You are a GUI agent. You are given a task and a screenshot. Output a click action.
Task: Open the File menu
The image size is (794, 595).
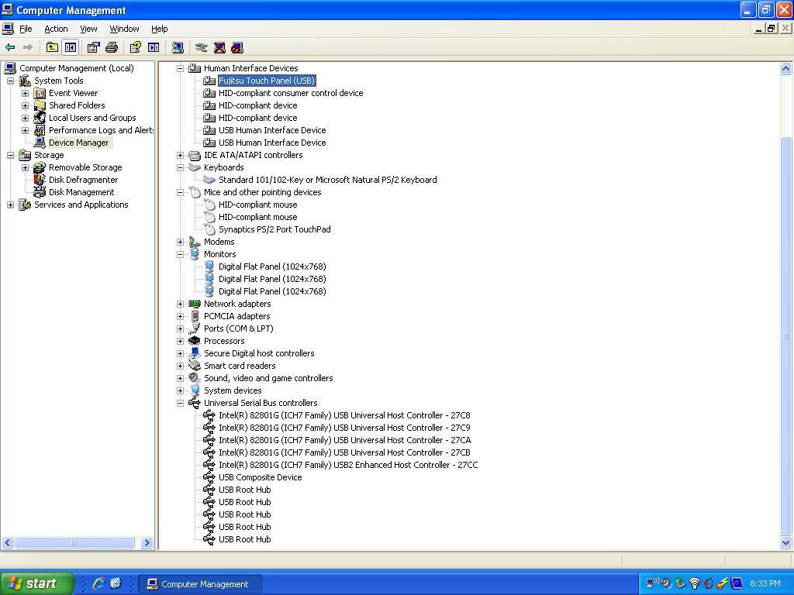(26, 29)
